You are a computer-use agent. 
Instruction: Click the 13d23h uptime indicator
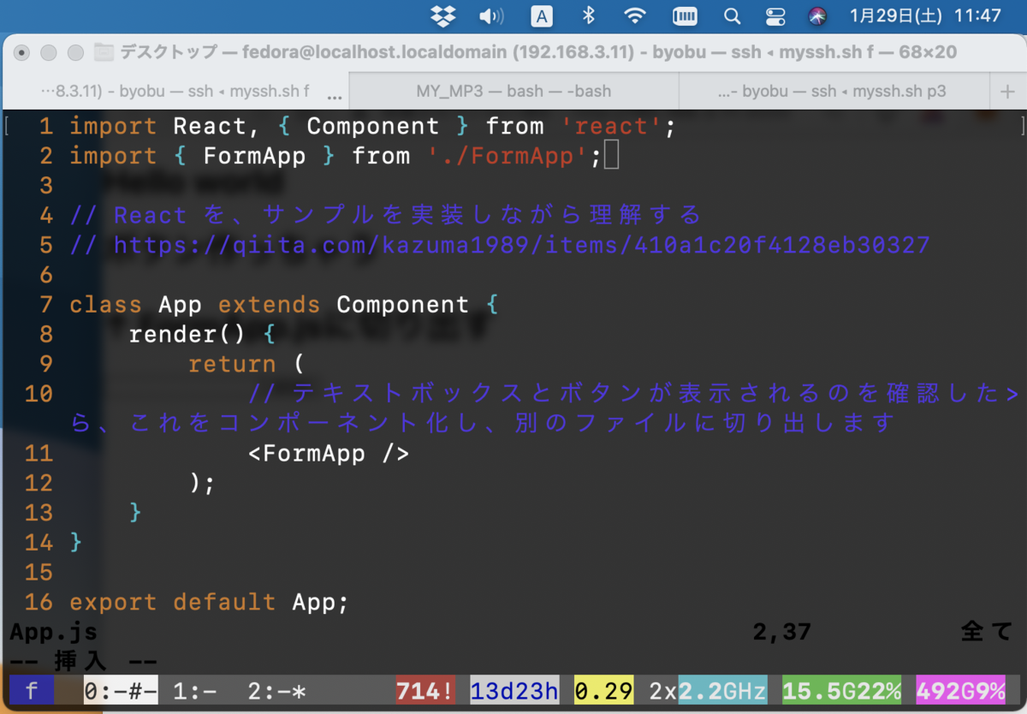point(514,690)
